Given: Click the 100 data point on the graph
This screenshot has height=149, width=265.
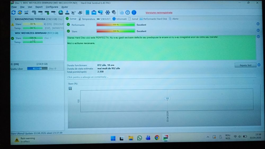Looking at the screenshot, I should pos(167,98).
